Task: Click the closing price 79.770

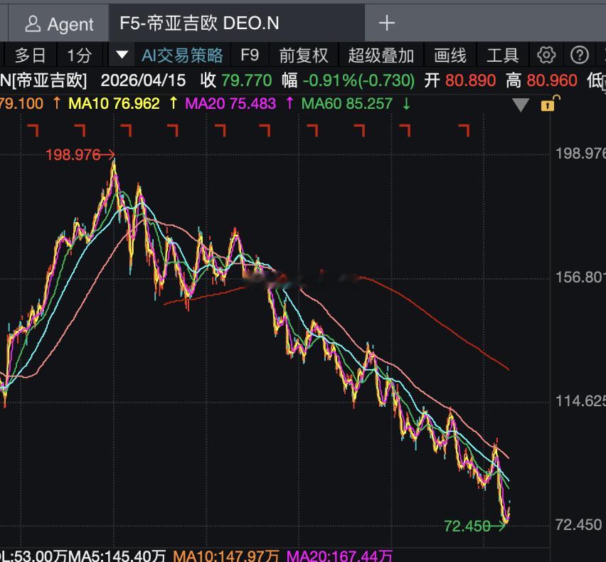Action: click(x=247, y=81)
